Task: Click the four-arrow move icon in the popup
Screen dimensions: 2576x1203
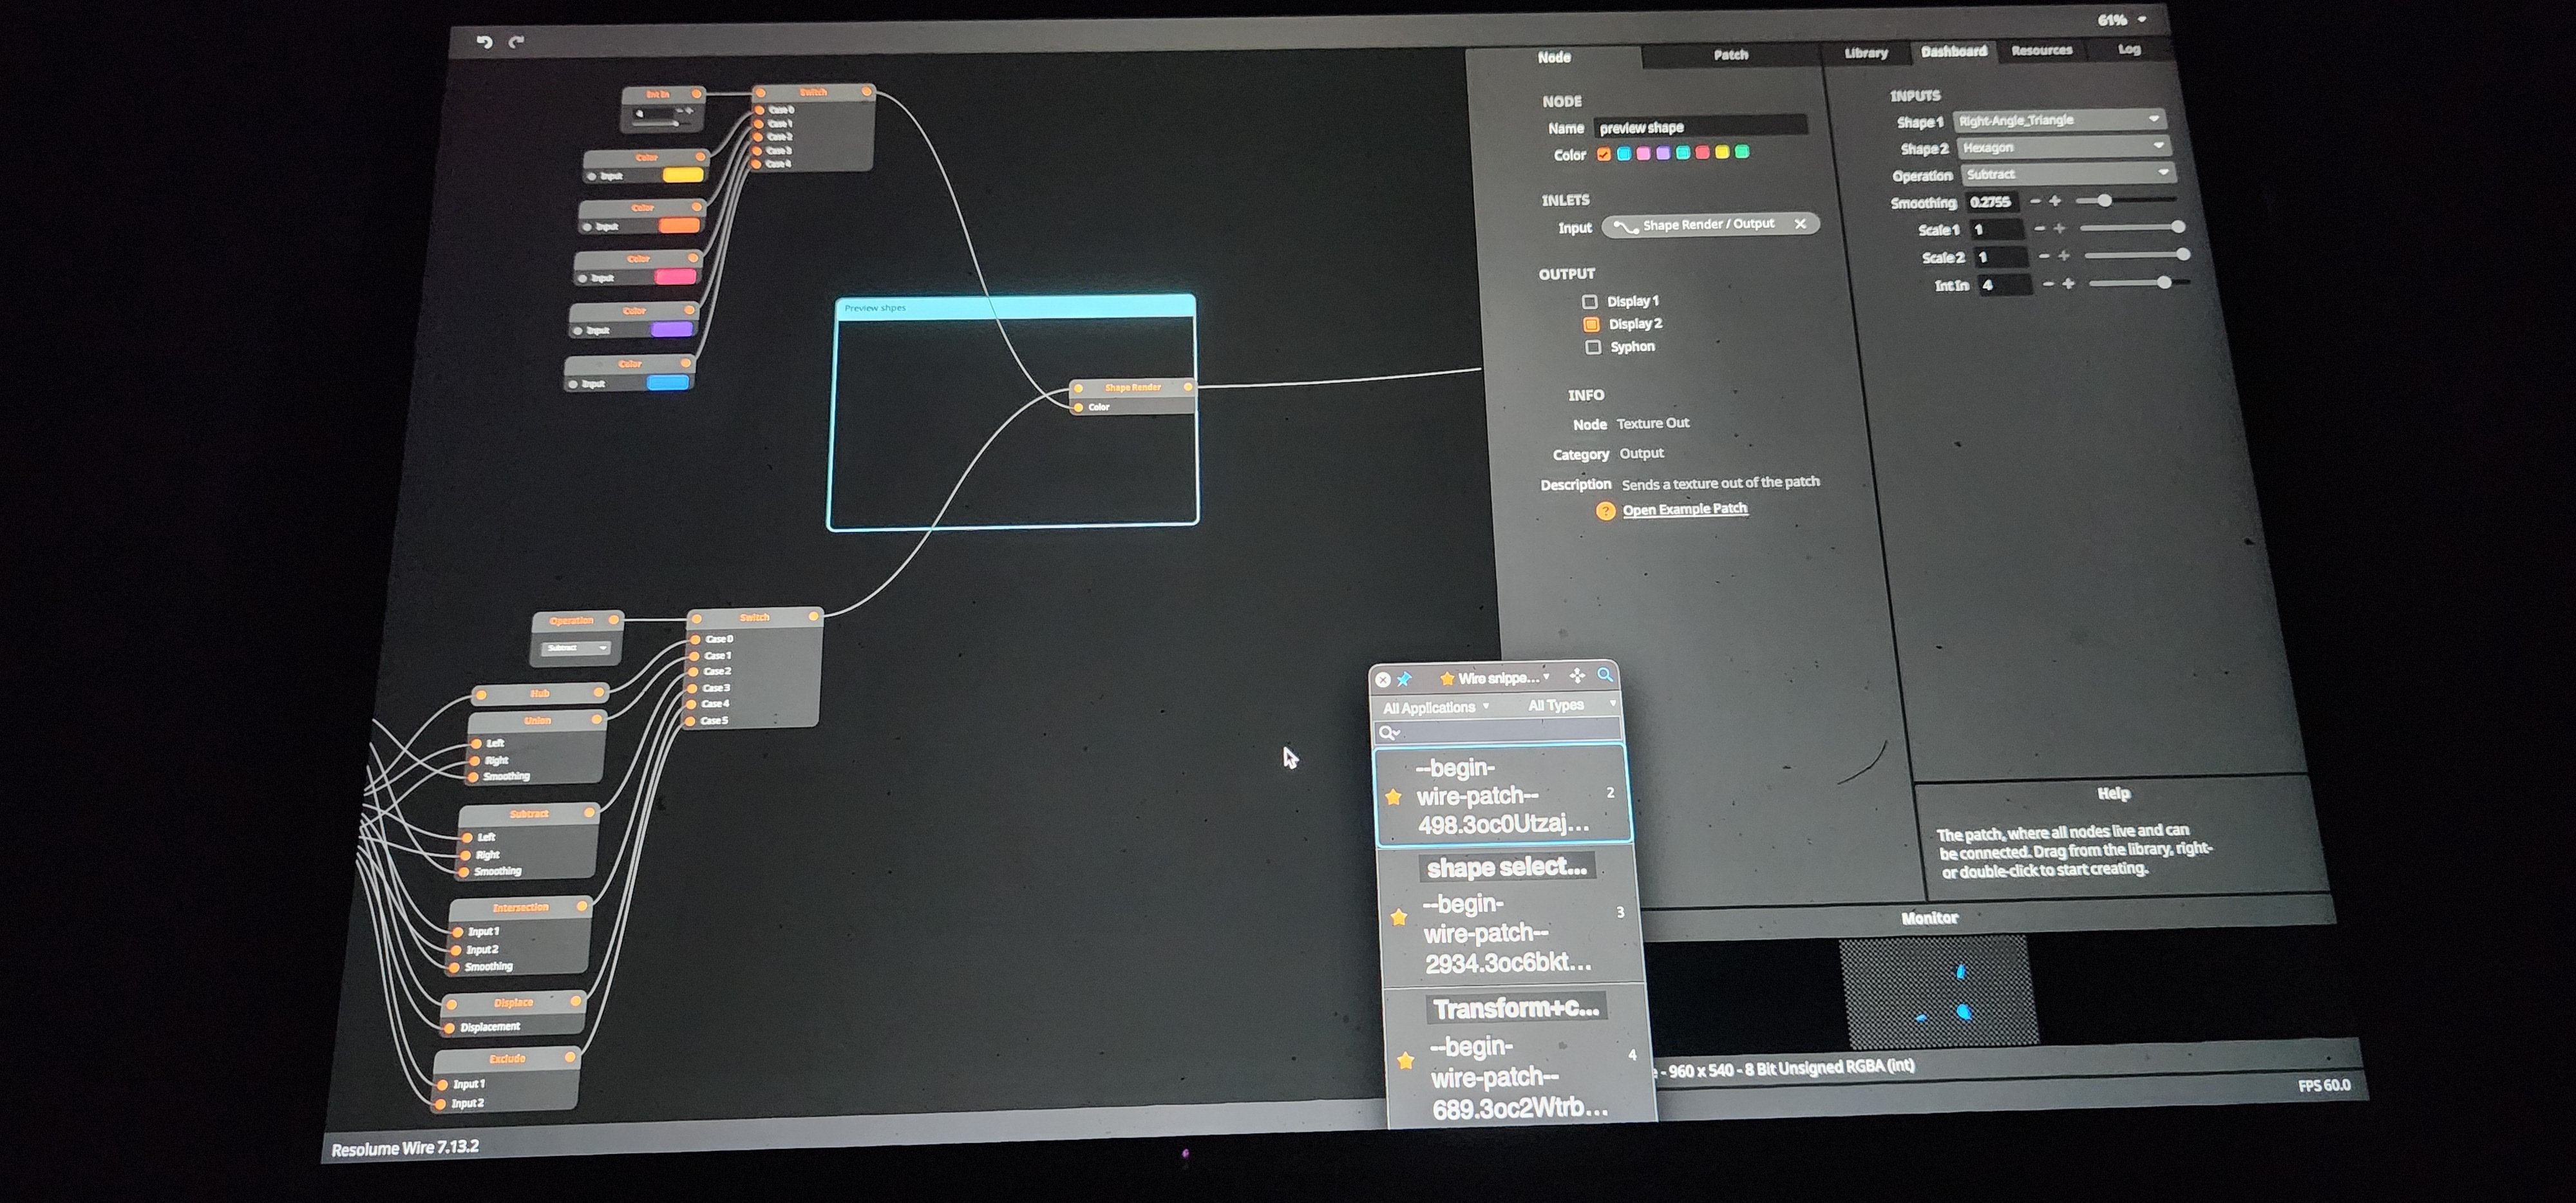Action: point(1577,676)
